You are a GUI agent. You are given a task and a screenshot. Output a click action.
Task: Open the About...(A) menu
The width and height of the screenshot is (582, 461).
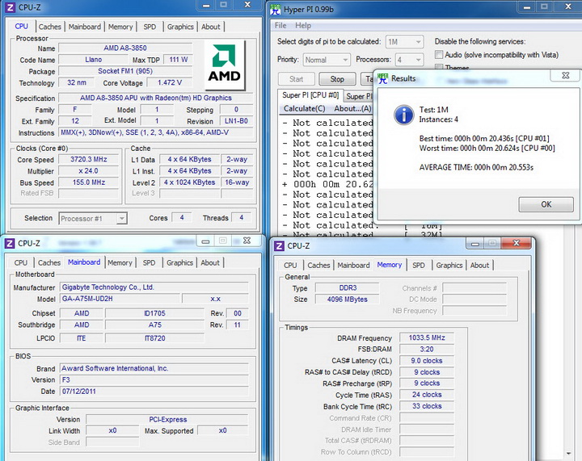(x=352, y=108)
